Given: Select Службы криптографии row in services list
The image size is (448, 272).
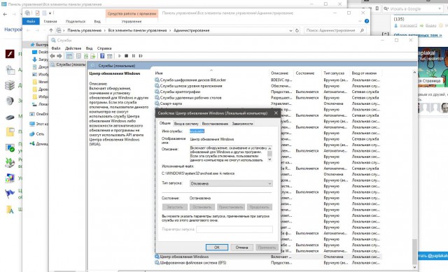Looking at the screenshot, I should point(267,92).
